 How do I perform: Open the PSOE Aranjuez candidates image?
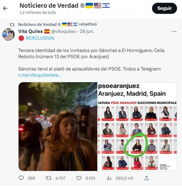pos(137,127)
